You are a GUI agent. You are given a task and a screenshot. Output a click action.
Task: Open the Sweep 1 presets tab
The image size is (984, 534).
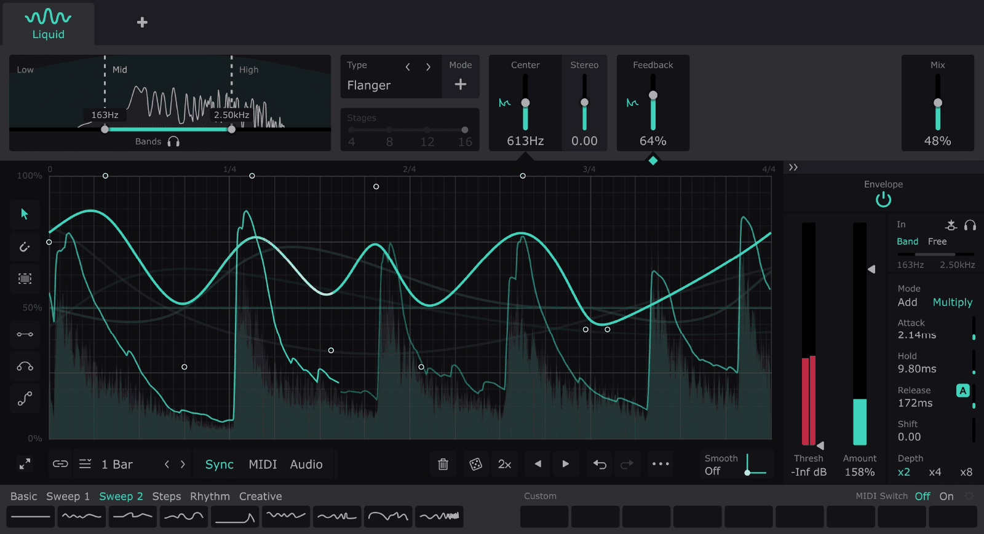68,497
